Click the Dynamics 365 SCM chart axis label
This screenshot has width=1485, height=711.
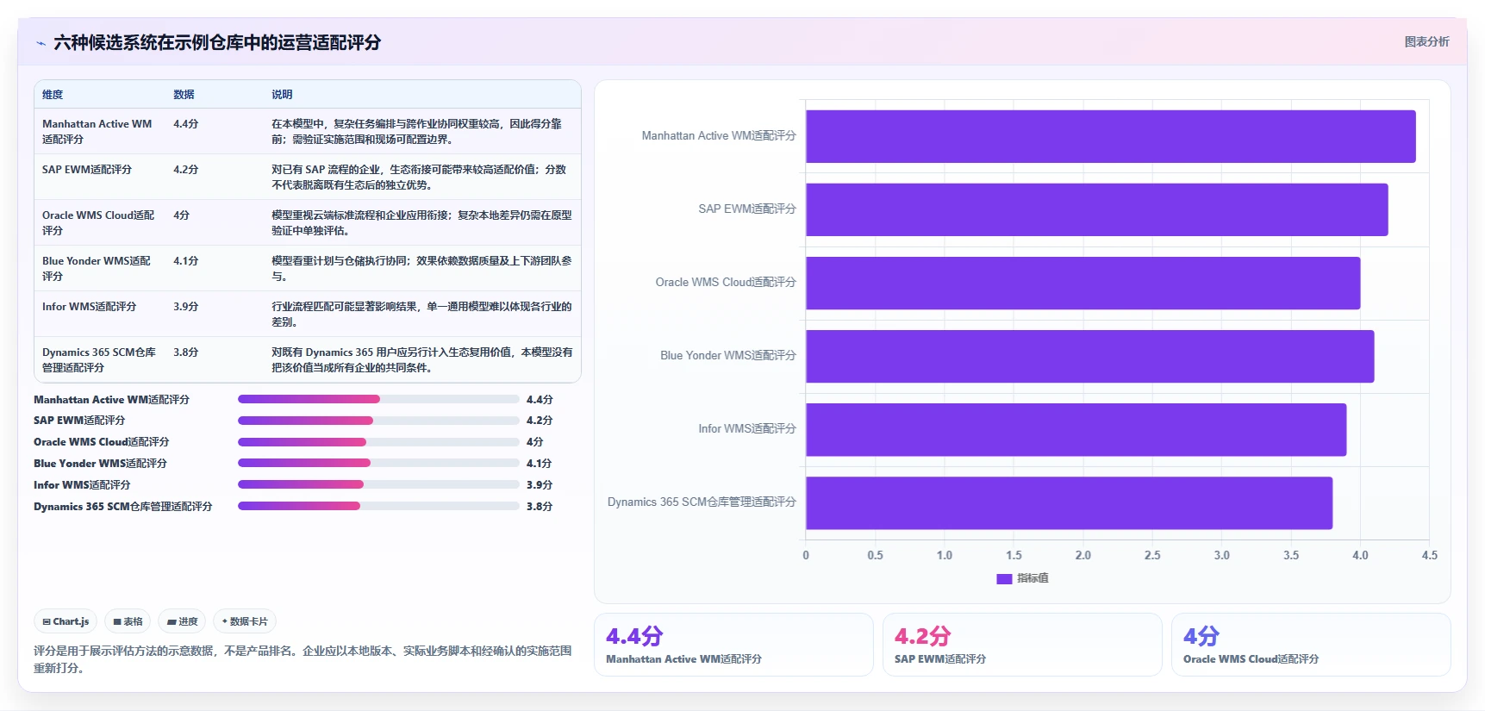point(702,502)
